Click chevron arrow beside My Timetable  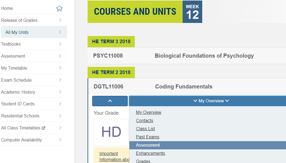[60, 68]
